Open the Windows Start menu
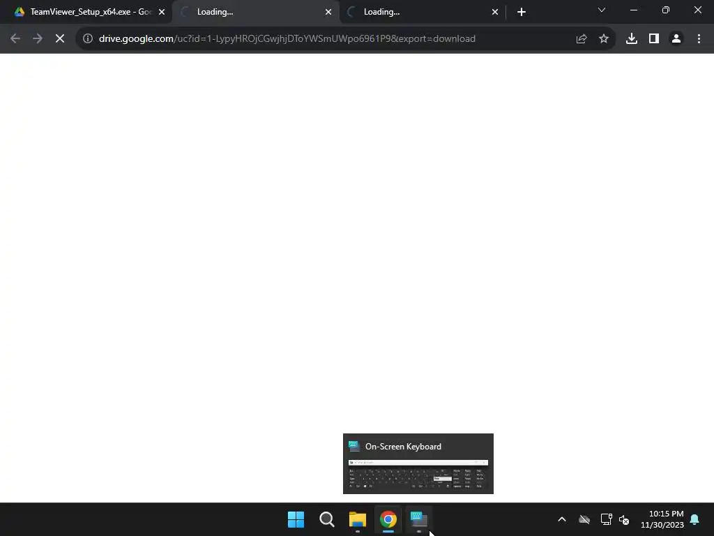Screen dimensions: 714x536 pos(296,519)
